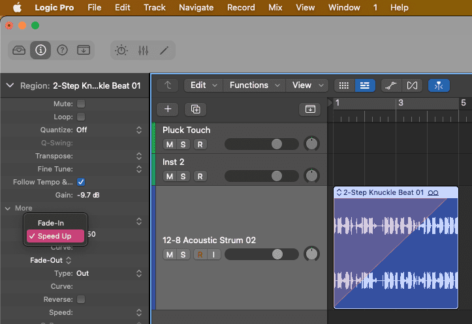Collapse the More section

[x=8, y=209]
